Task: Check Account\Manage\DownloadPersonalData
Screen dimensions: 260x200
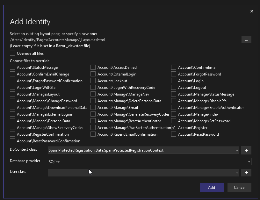Action: [12, 107]
